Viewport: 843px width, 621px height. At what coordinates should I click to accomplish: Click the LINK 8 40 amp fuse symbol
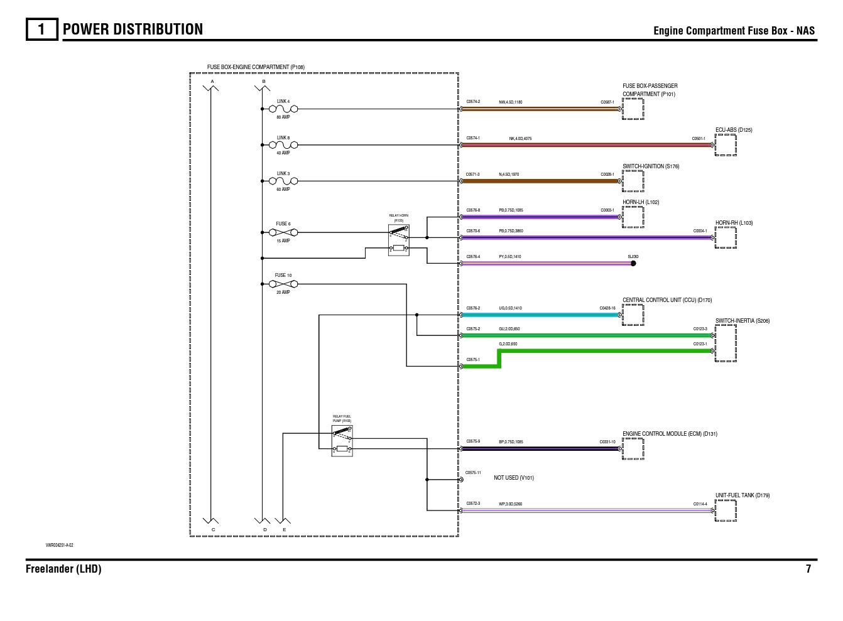coord(283,145)
